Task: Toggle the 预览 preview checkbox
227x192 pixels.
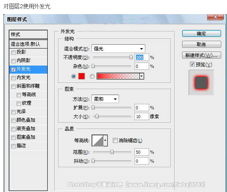Action: (192, 64)
